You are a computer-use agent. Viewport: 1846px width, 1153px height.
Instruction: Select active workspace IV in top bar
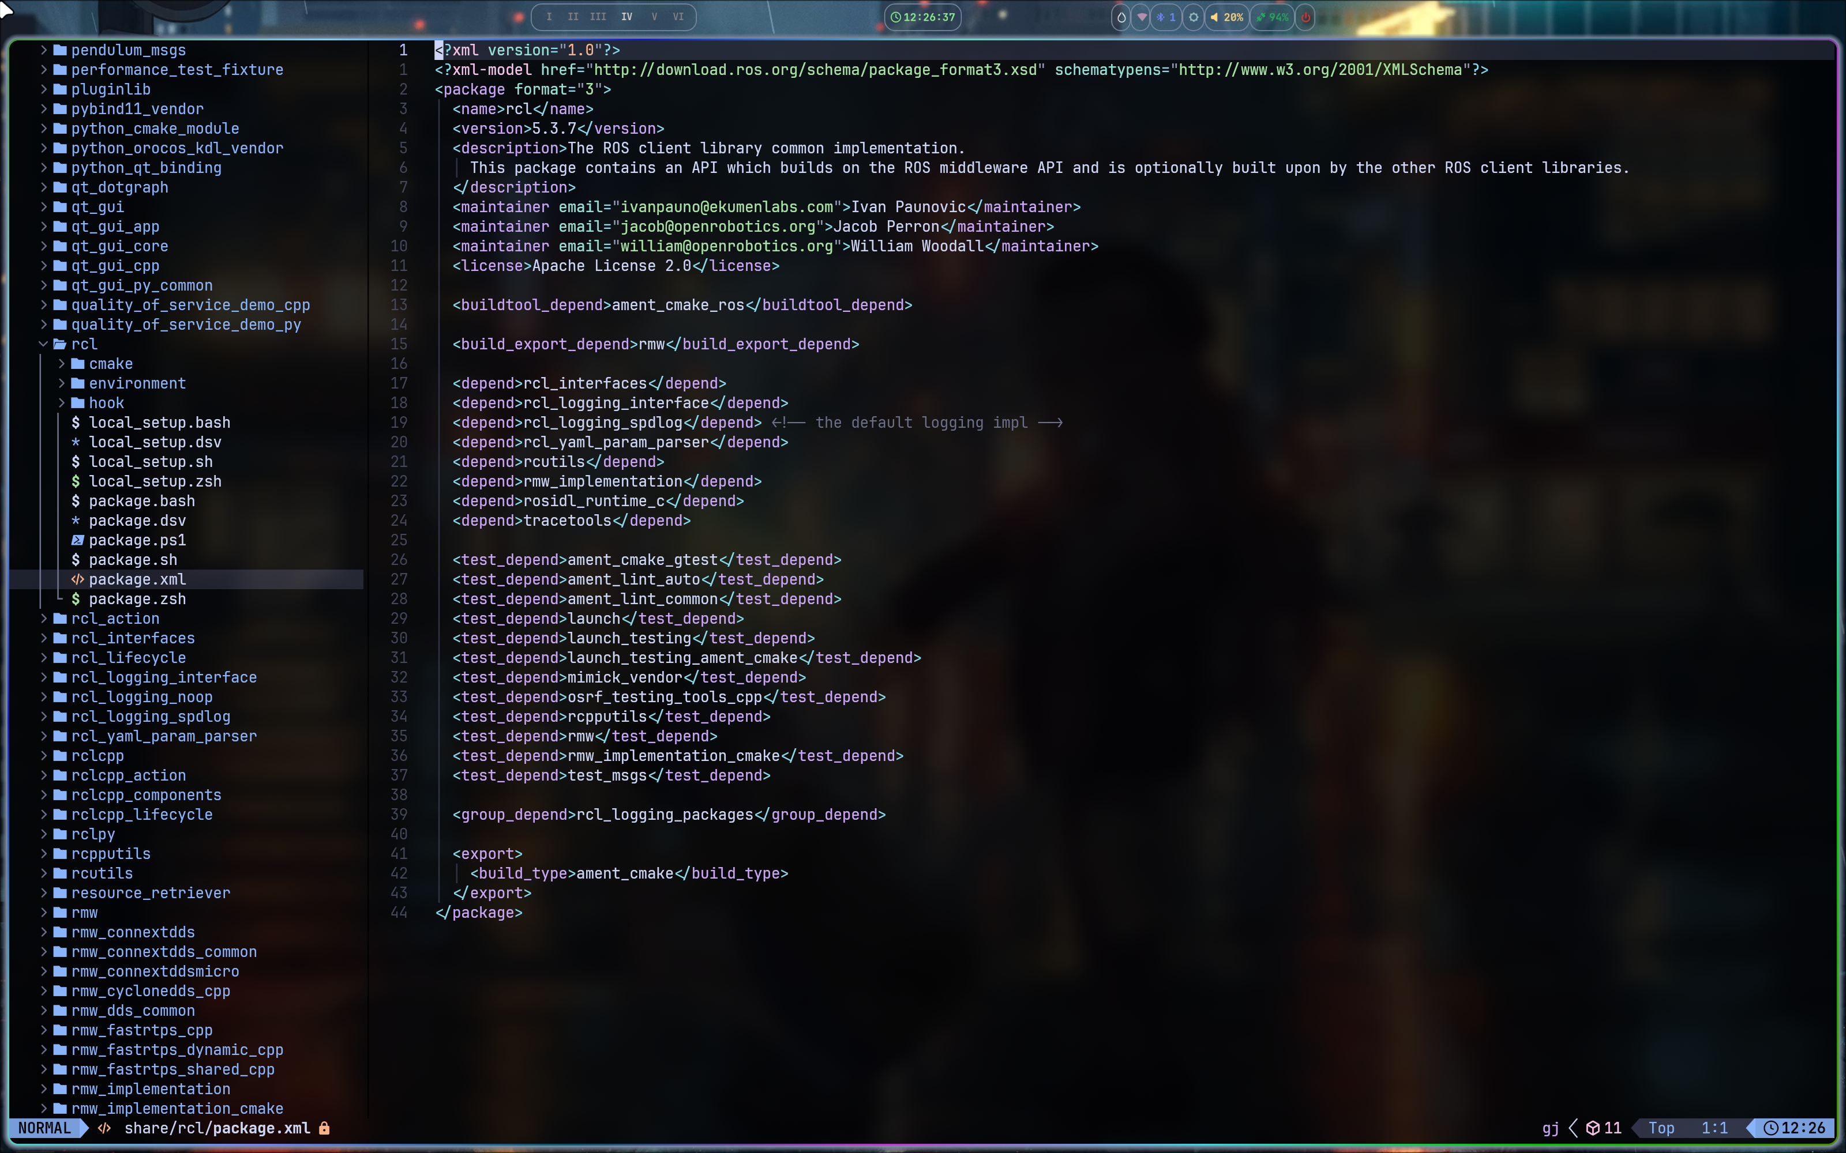click(x=626, y=17)
